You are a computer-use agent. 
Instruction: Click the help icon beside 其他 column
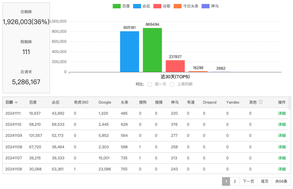[260, 102]
